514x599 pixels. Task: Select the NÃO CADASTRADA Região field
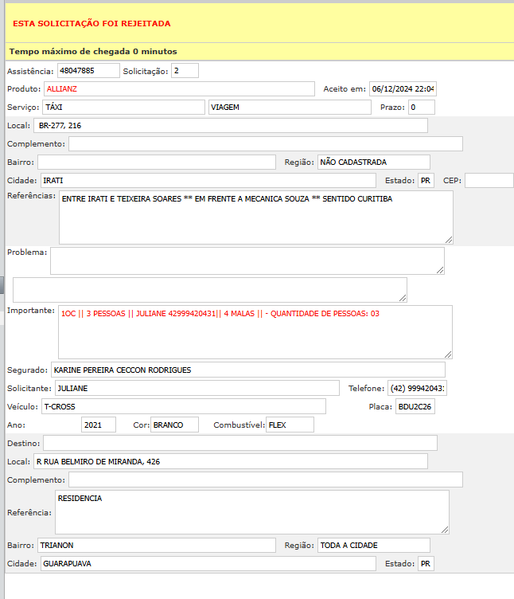(373, 162)
